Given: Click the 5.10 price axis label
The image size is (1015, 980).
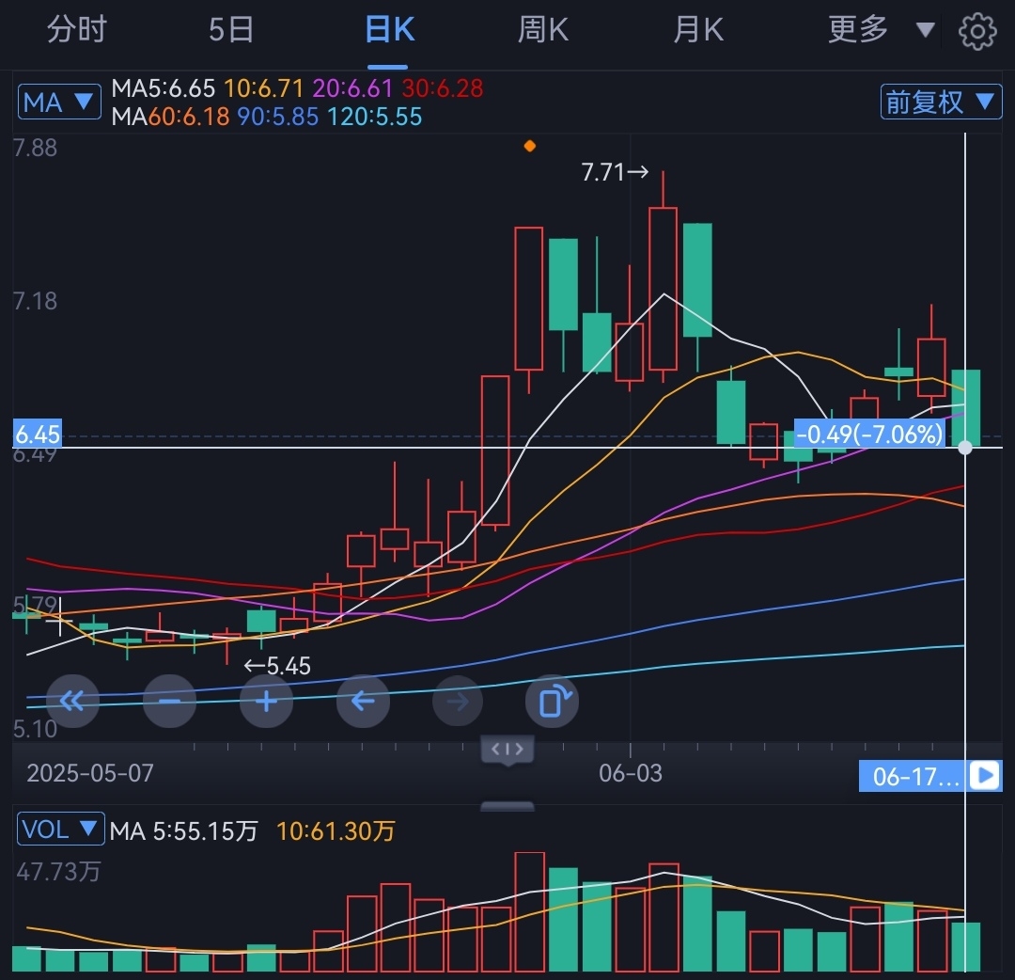Looking at the screenshot, I should tap(35, 729).
